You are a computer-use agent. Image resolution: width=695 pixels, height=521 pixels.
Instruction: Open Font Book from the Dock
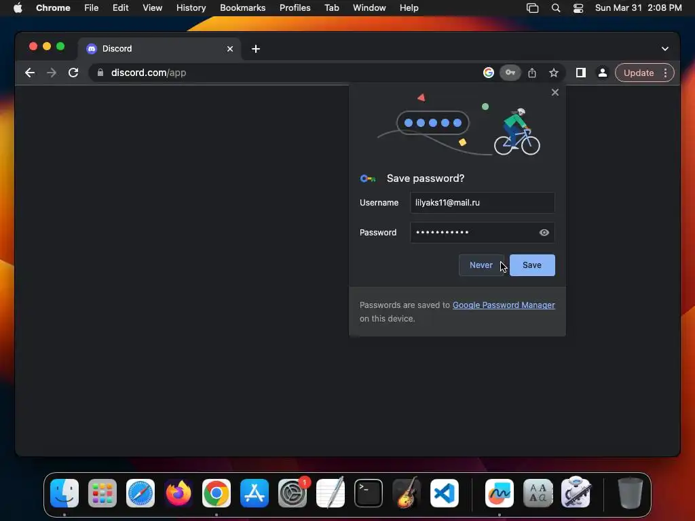538,493
